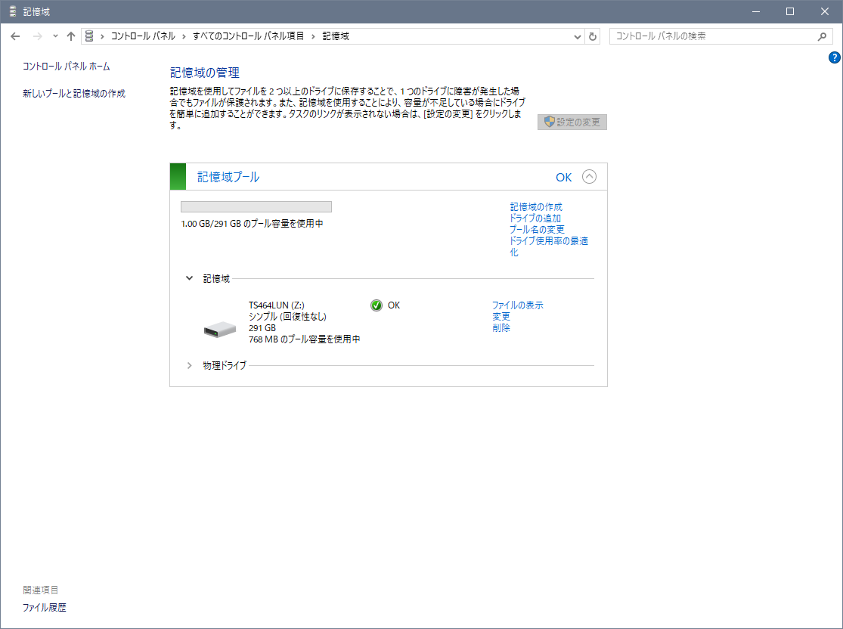
Task: Click the window title bar app icon
Action: [x=13, y=11]
